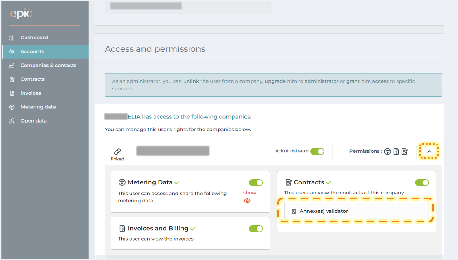The image size is (458, 260).
Task: Click the green checkmark after Contracts
Action: point(328,183)
